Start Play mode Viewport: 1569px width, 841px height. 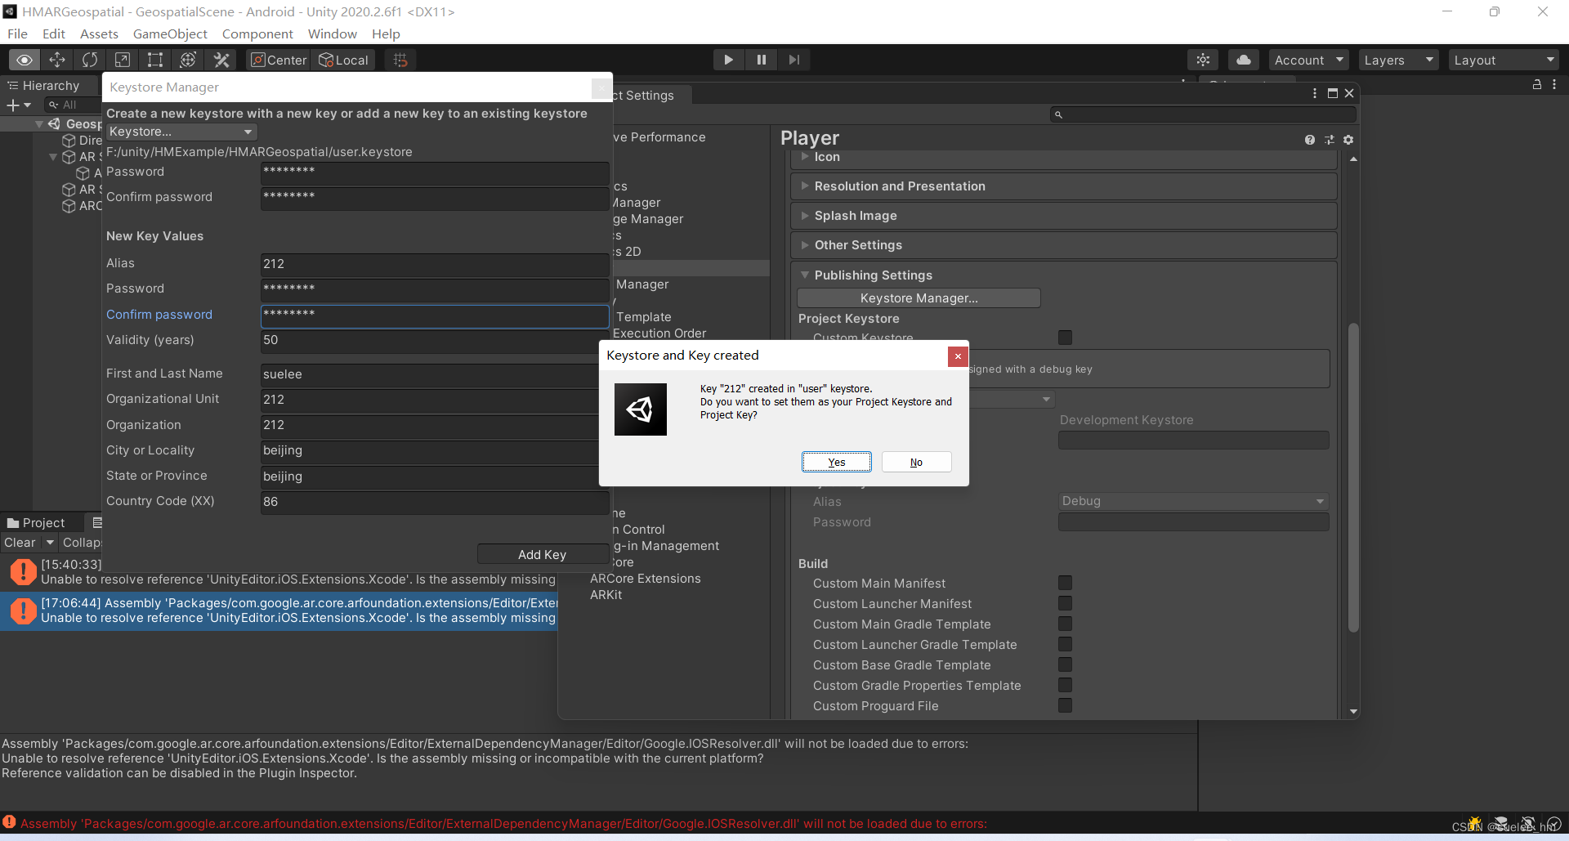[x=728, y=60]
